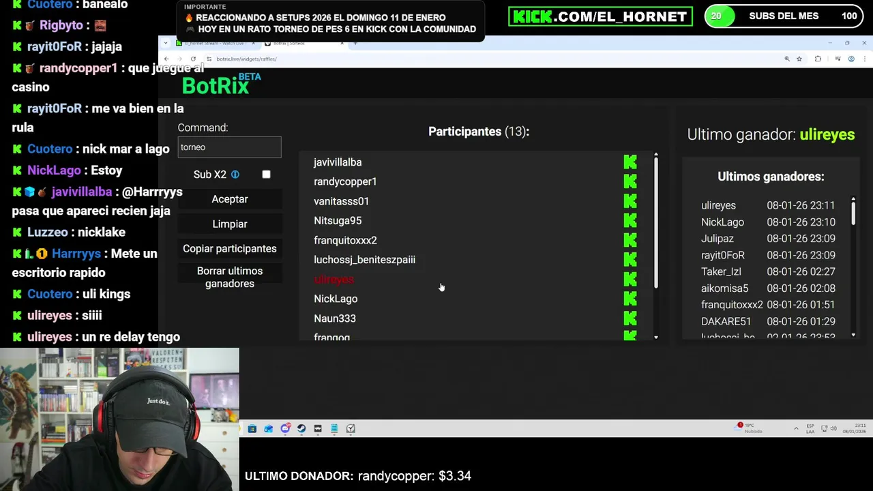The height and width of the screenshot is (491, 873).
Task: Click the Kick icon beside Naun333
Action: [630, 318]
